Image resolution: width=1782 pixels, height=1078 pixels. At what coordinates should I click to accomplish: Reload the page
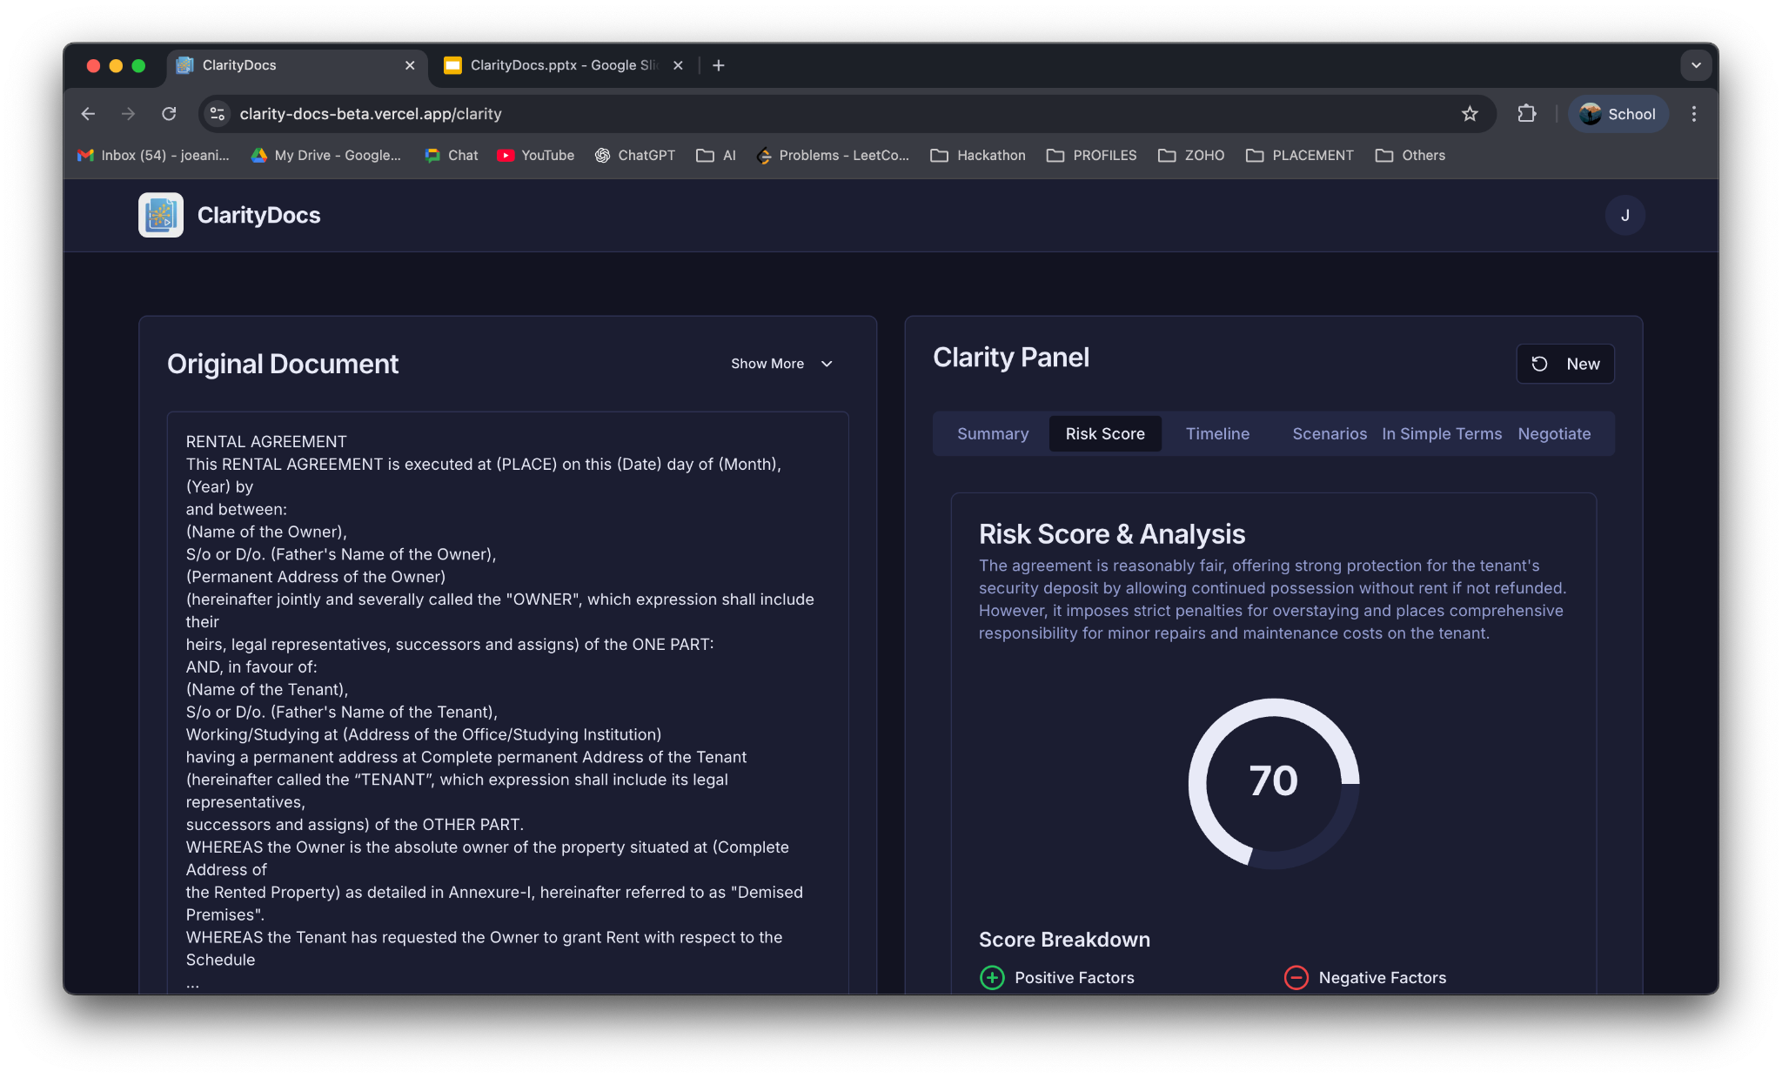coord(169,114)
